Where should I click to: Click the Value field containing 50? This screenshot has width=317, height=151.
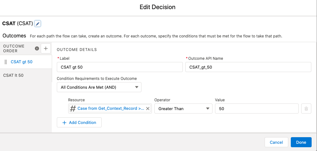coord(256,109)
